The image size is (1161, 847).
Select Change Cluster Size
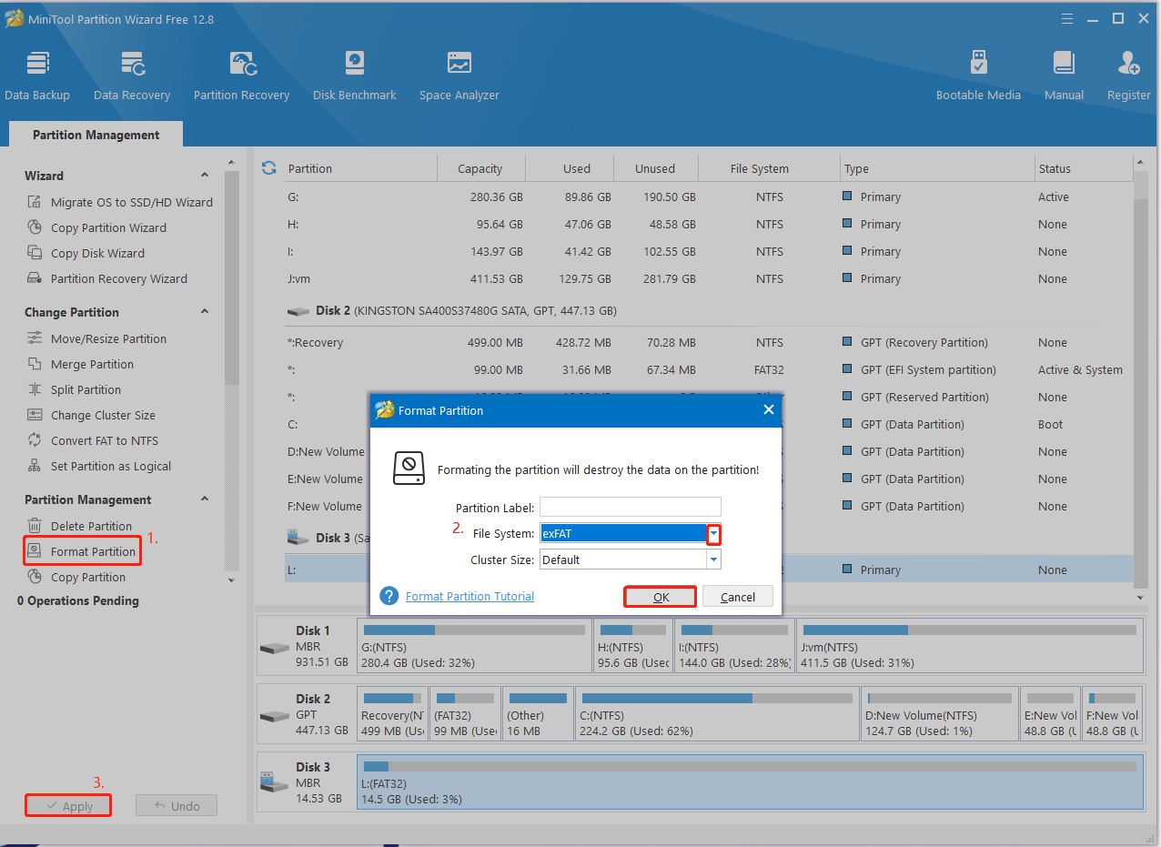(x=92, y=415)
